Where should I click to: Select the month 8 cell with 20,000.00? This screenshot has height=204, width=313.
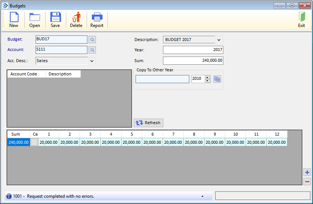coord(194,142)
